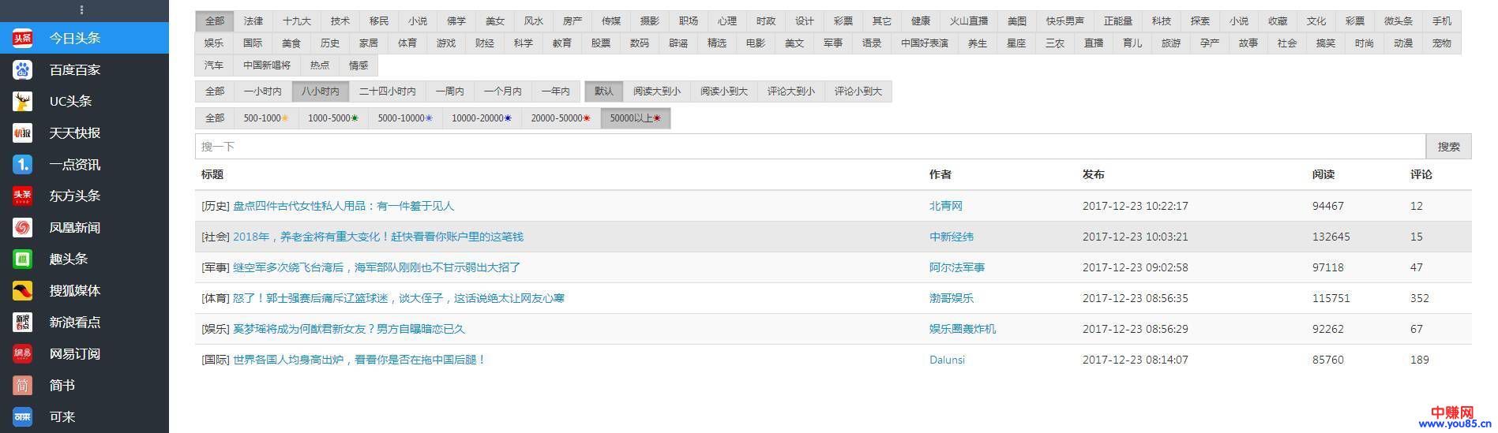Click the 网易订阅 red icon
Viewport: 1498px width, 433px height.
(x=22, y=354)
